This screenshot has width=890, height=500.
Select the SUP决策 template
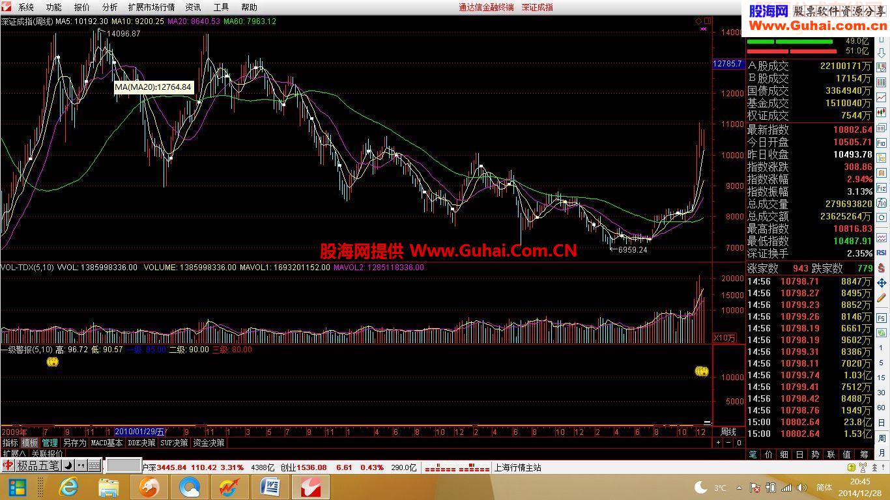(x=175, y=443)
